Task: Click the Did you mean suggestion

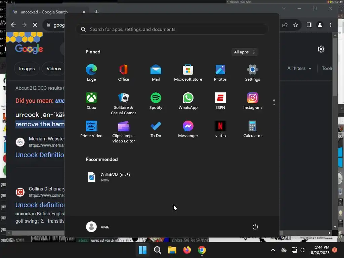Action: coord(60,101)
